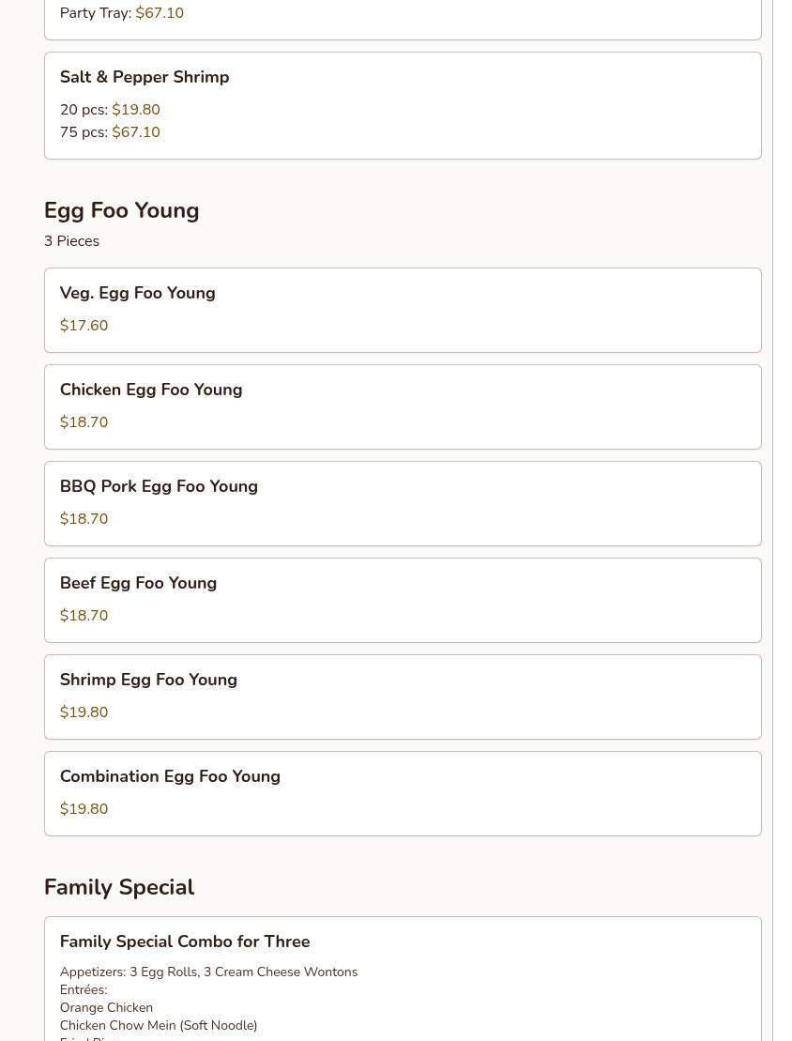Click the Chicken Egg Foo Young $18.70 price
792x1041 pixels.
[x=84, y=422]
